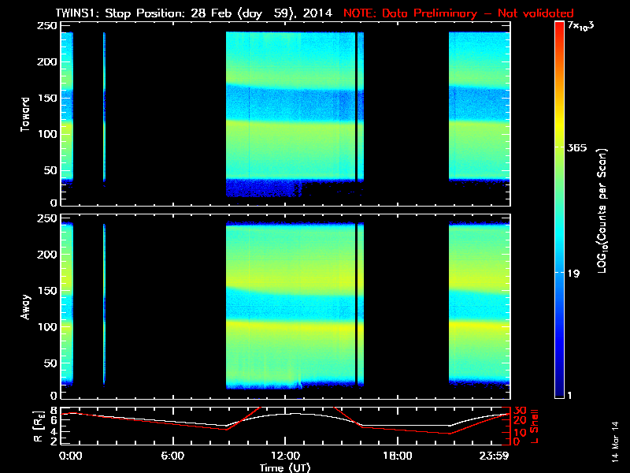The width and height of the screenshot is (630, 473).
Task: Click the red 'Data Preliminary – Not validated' note
Action: click(x=458, y=13)
